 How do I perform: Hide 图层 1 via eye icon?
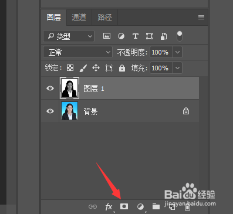pos(50,89)
